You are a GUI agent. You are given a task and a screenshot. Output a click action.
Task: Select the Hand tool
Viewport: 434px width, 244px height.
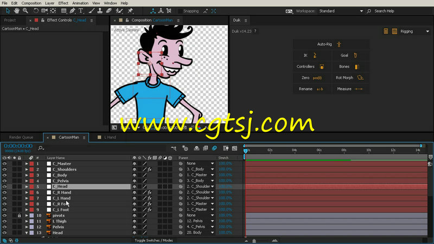point(17,11)
